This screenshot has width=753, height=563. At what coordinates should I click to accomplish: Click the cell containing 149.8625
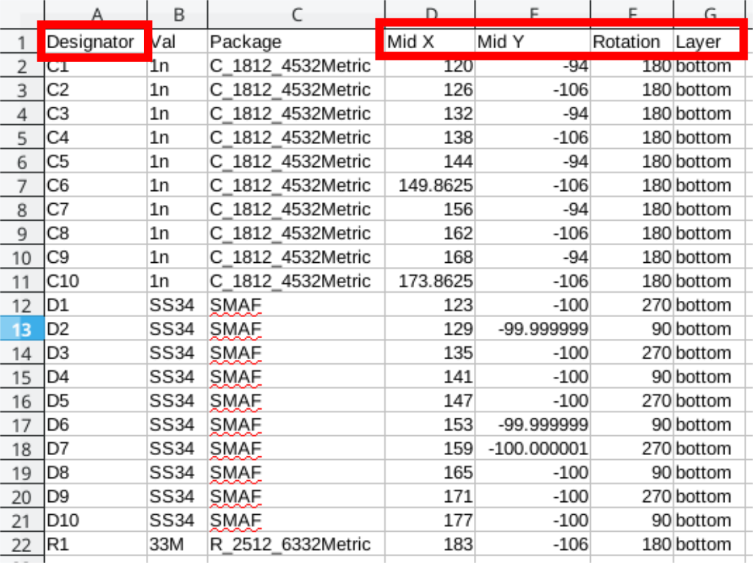click(429, 186)
